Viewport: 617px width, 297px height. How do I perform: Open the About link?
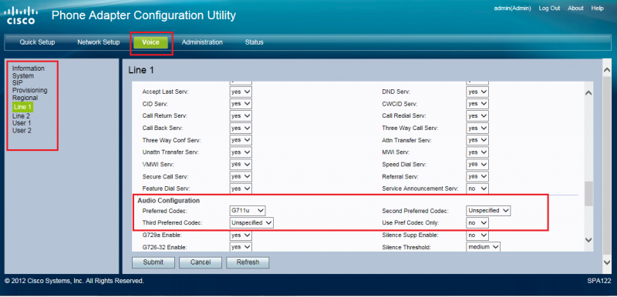(x=575, y=8)
